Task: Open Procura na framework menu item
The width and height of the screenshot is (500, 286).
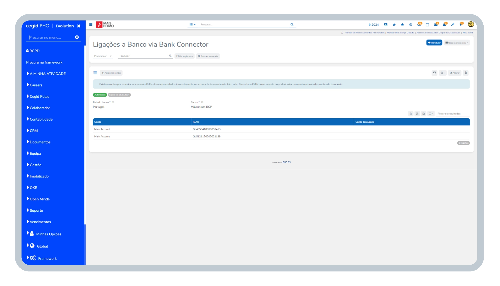Action: tap(44, 62)
